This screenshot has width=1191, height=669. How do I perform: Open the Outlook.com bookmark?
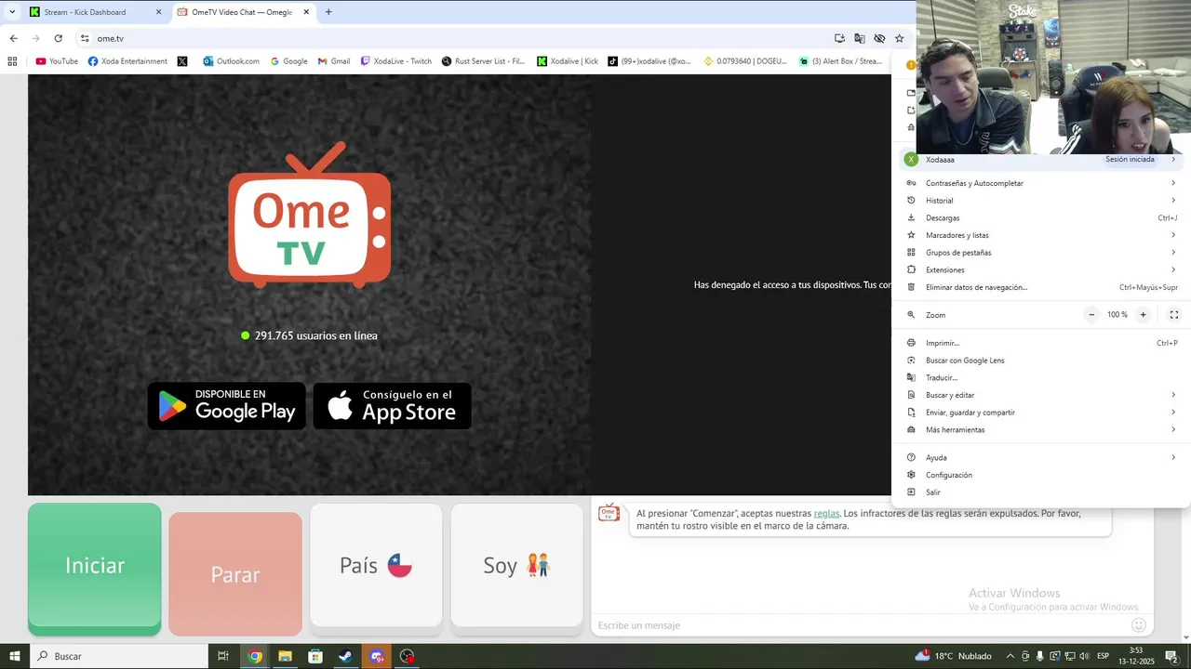click(x=232, y=61)
